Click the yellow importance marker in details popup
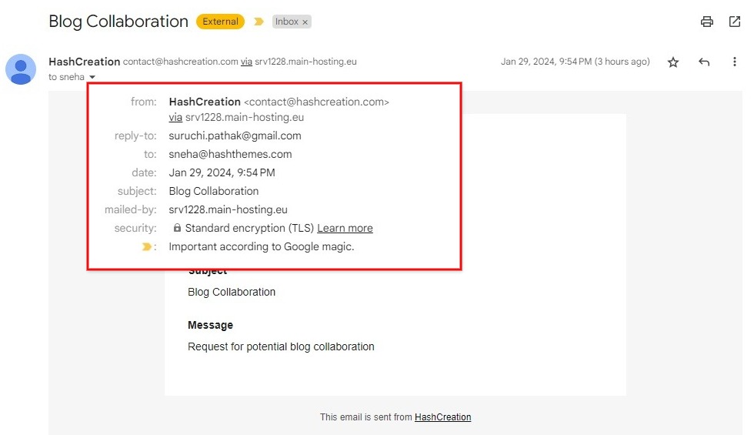Viewport: 754px width, 435px height. pos(147,247)
